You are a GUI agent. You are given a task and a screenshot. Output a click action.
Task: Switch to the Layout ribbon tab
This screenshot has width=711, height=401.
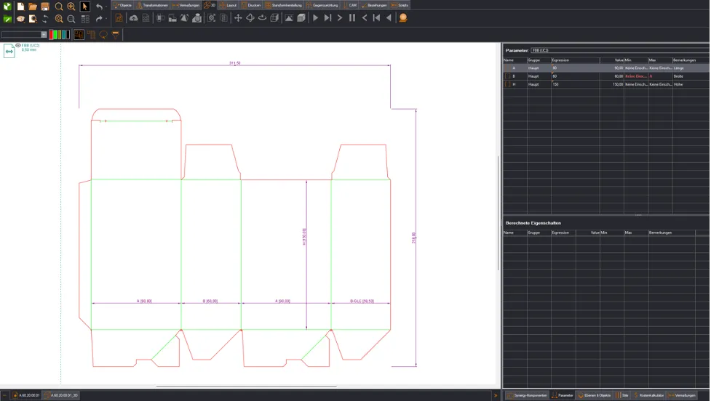pyautogui.click(x=229, y=5)
